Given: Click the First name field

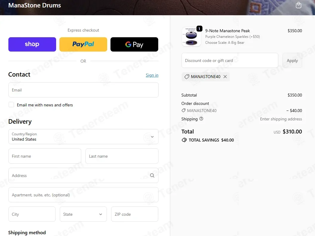Looking at the screenshot, I should tap(45, 156).
